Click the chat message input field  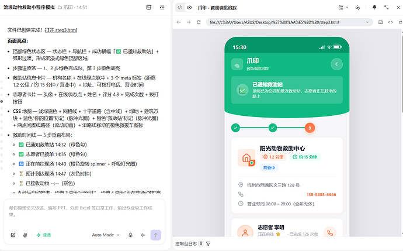(x=84, y=211)
